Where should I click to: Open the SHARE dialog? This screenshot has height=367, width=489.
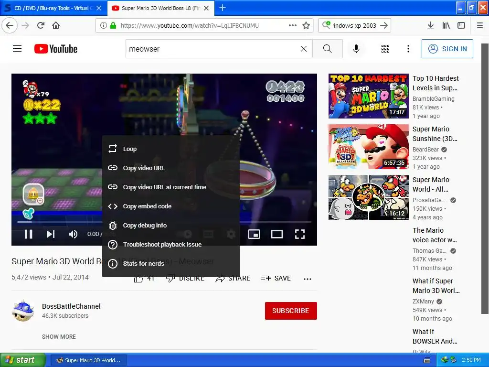[x=233, y=278]
